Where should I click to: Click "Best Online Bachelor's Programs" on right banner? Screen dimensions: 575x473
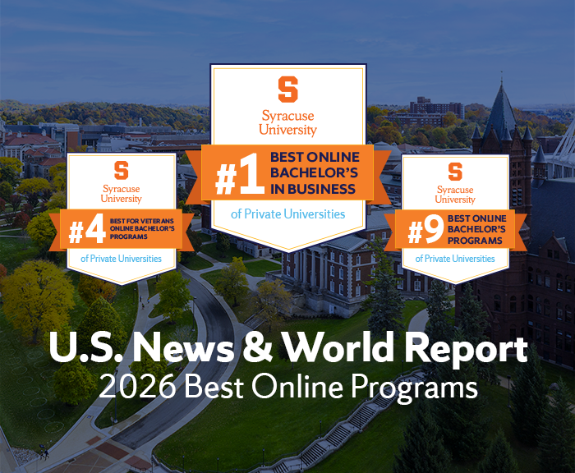[x=476, y=229]
